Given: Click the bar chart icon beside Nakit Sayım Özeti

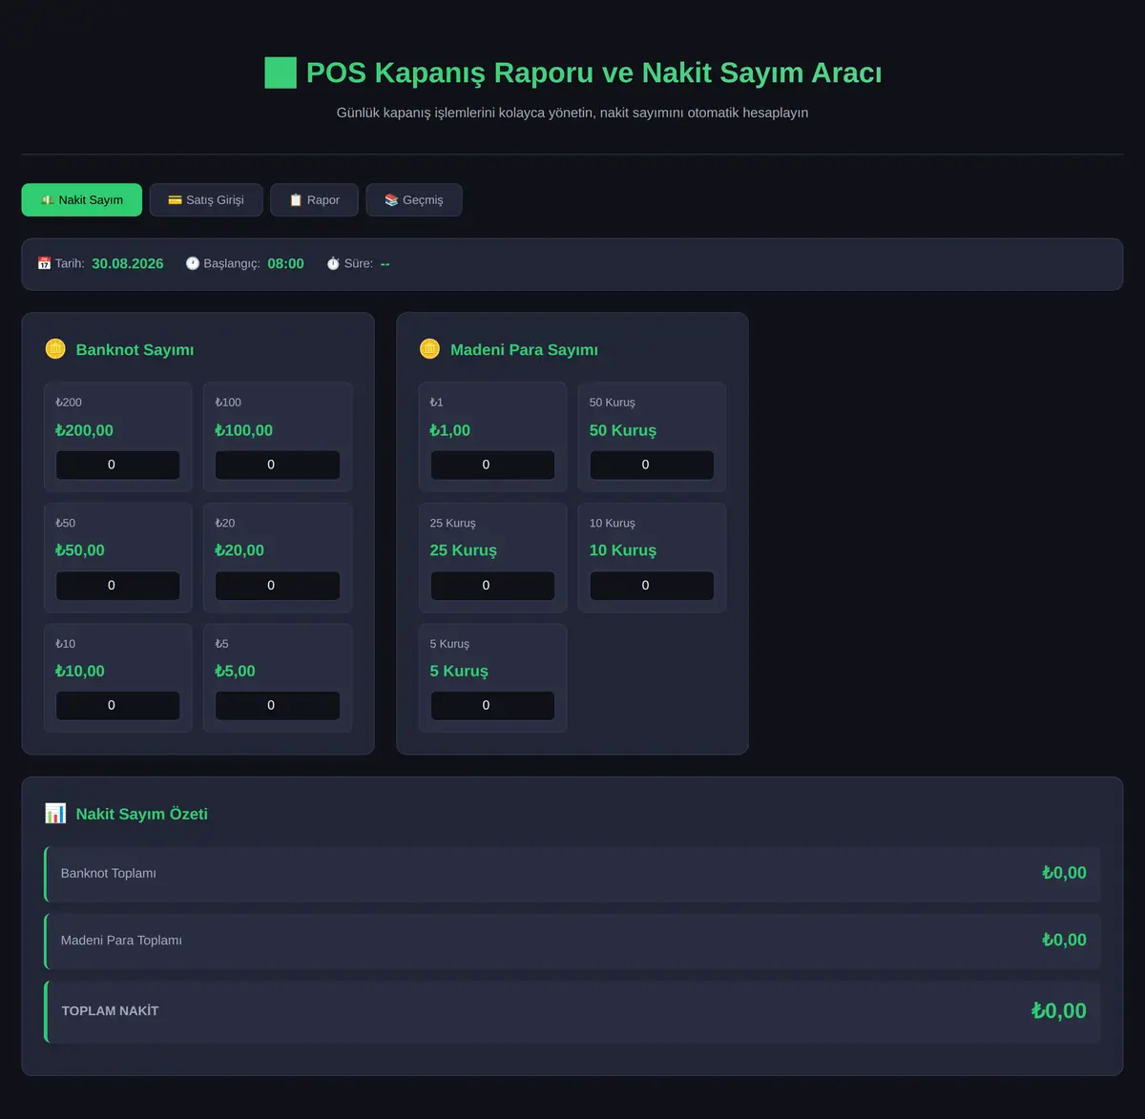Looking at the screenshot, I should (x=55, y=814).
